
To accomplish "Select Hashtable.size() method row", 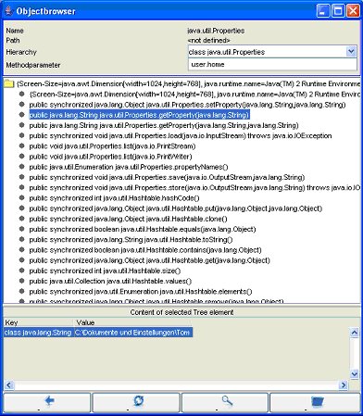I will [105, 271].
